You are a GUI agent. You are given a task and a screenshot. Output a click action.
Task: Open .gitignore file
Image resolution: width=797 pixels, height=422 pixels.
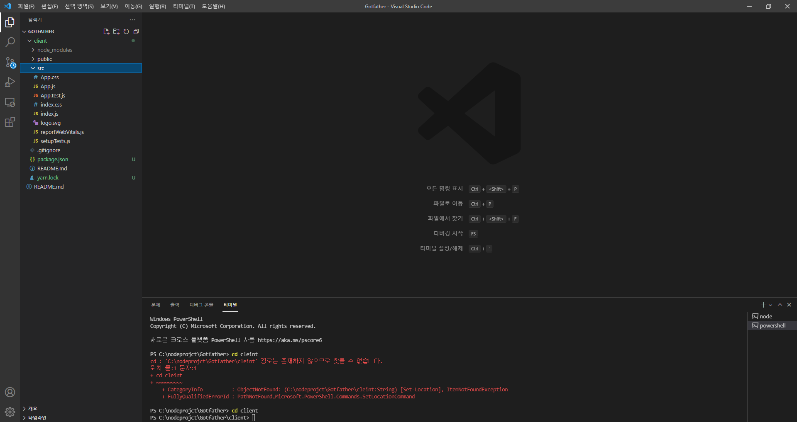click(x=81, y=150)
